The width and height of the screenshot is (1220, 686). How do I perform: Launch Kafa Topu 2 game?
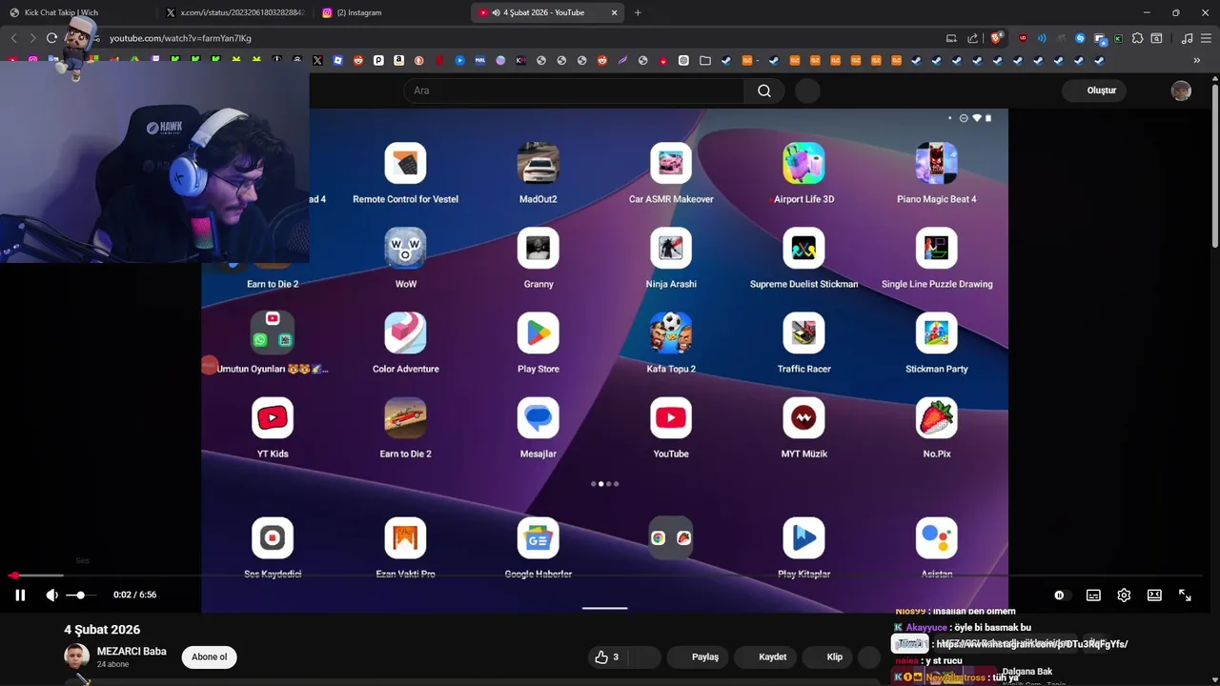[671, 333]
